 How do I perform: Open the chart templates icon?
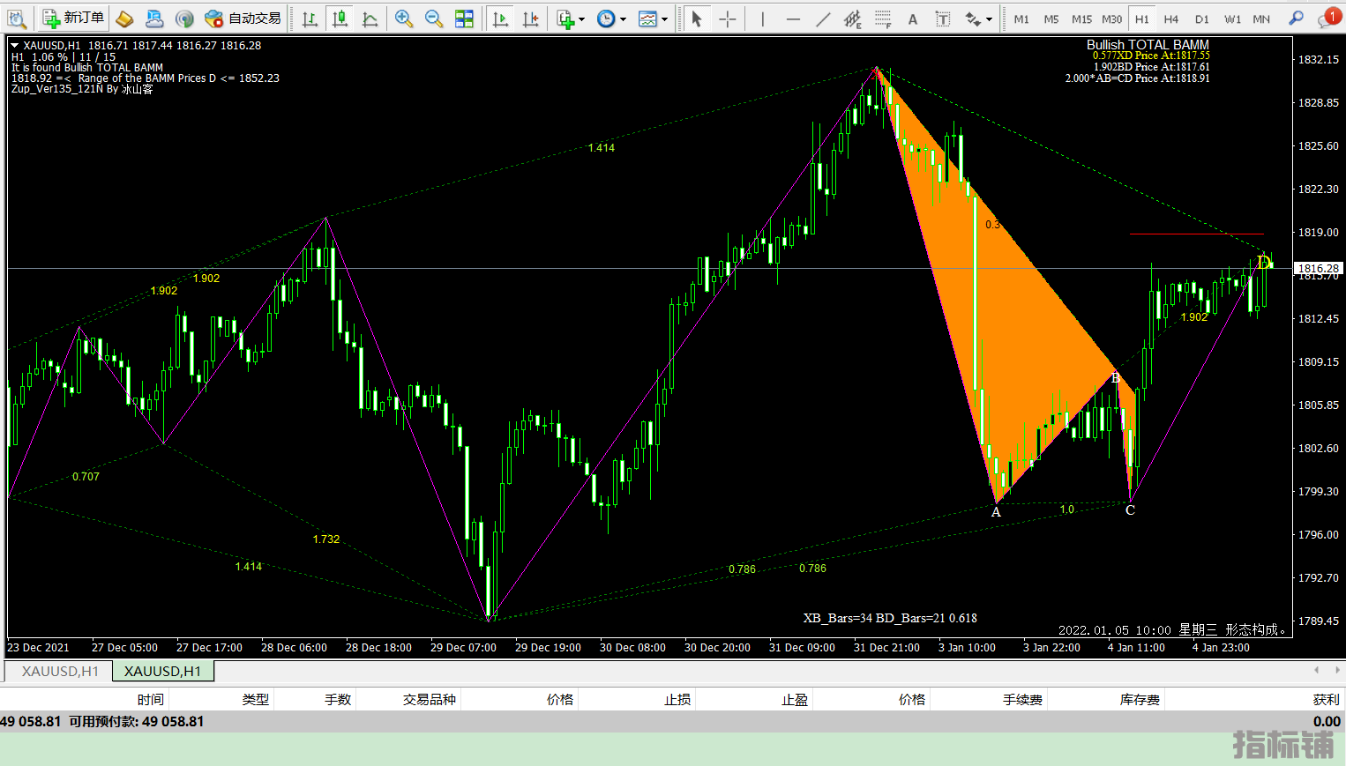click(647, 19)
